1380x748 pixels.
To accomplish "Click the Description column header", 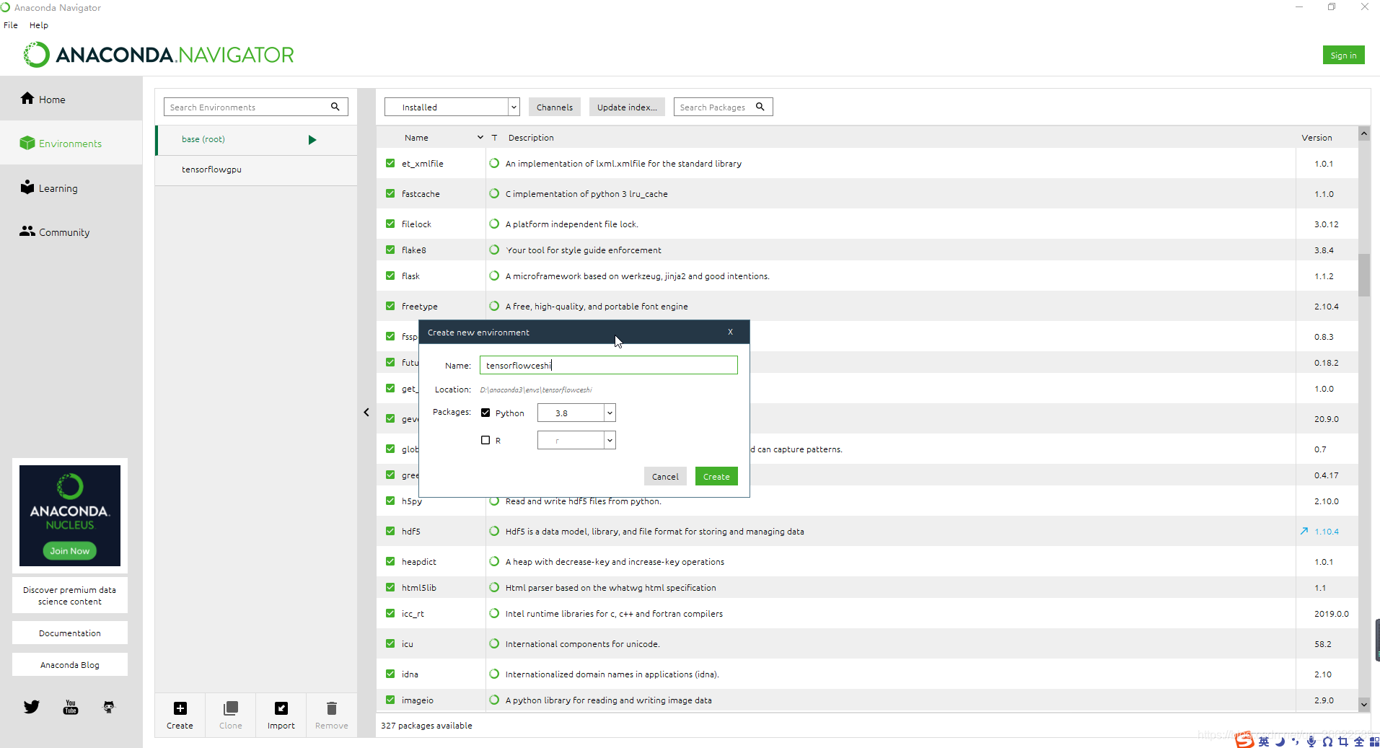I will 531,138.
